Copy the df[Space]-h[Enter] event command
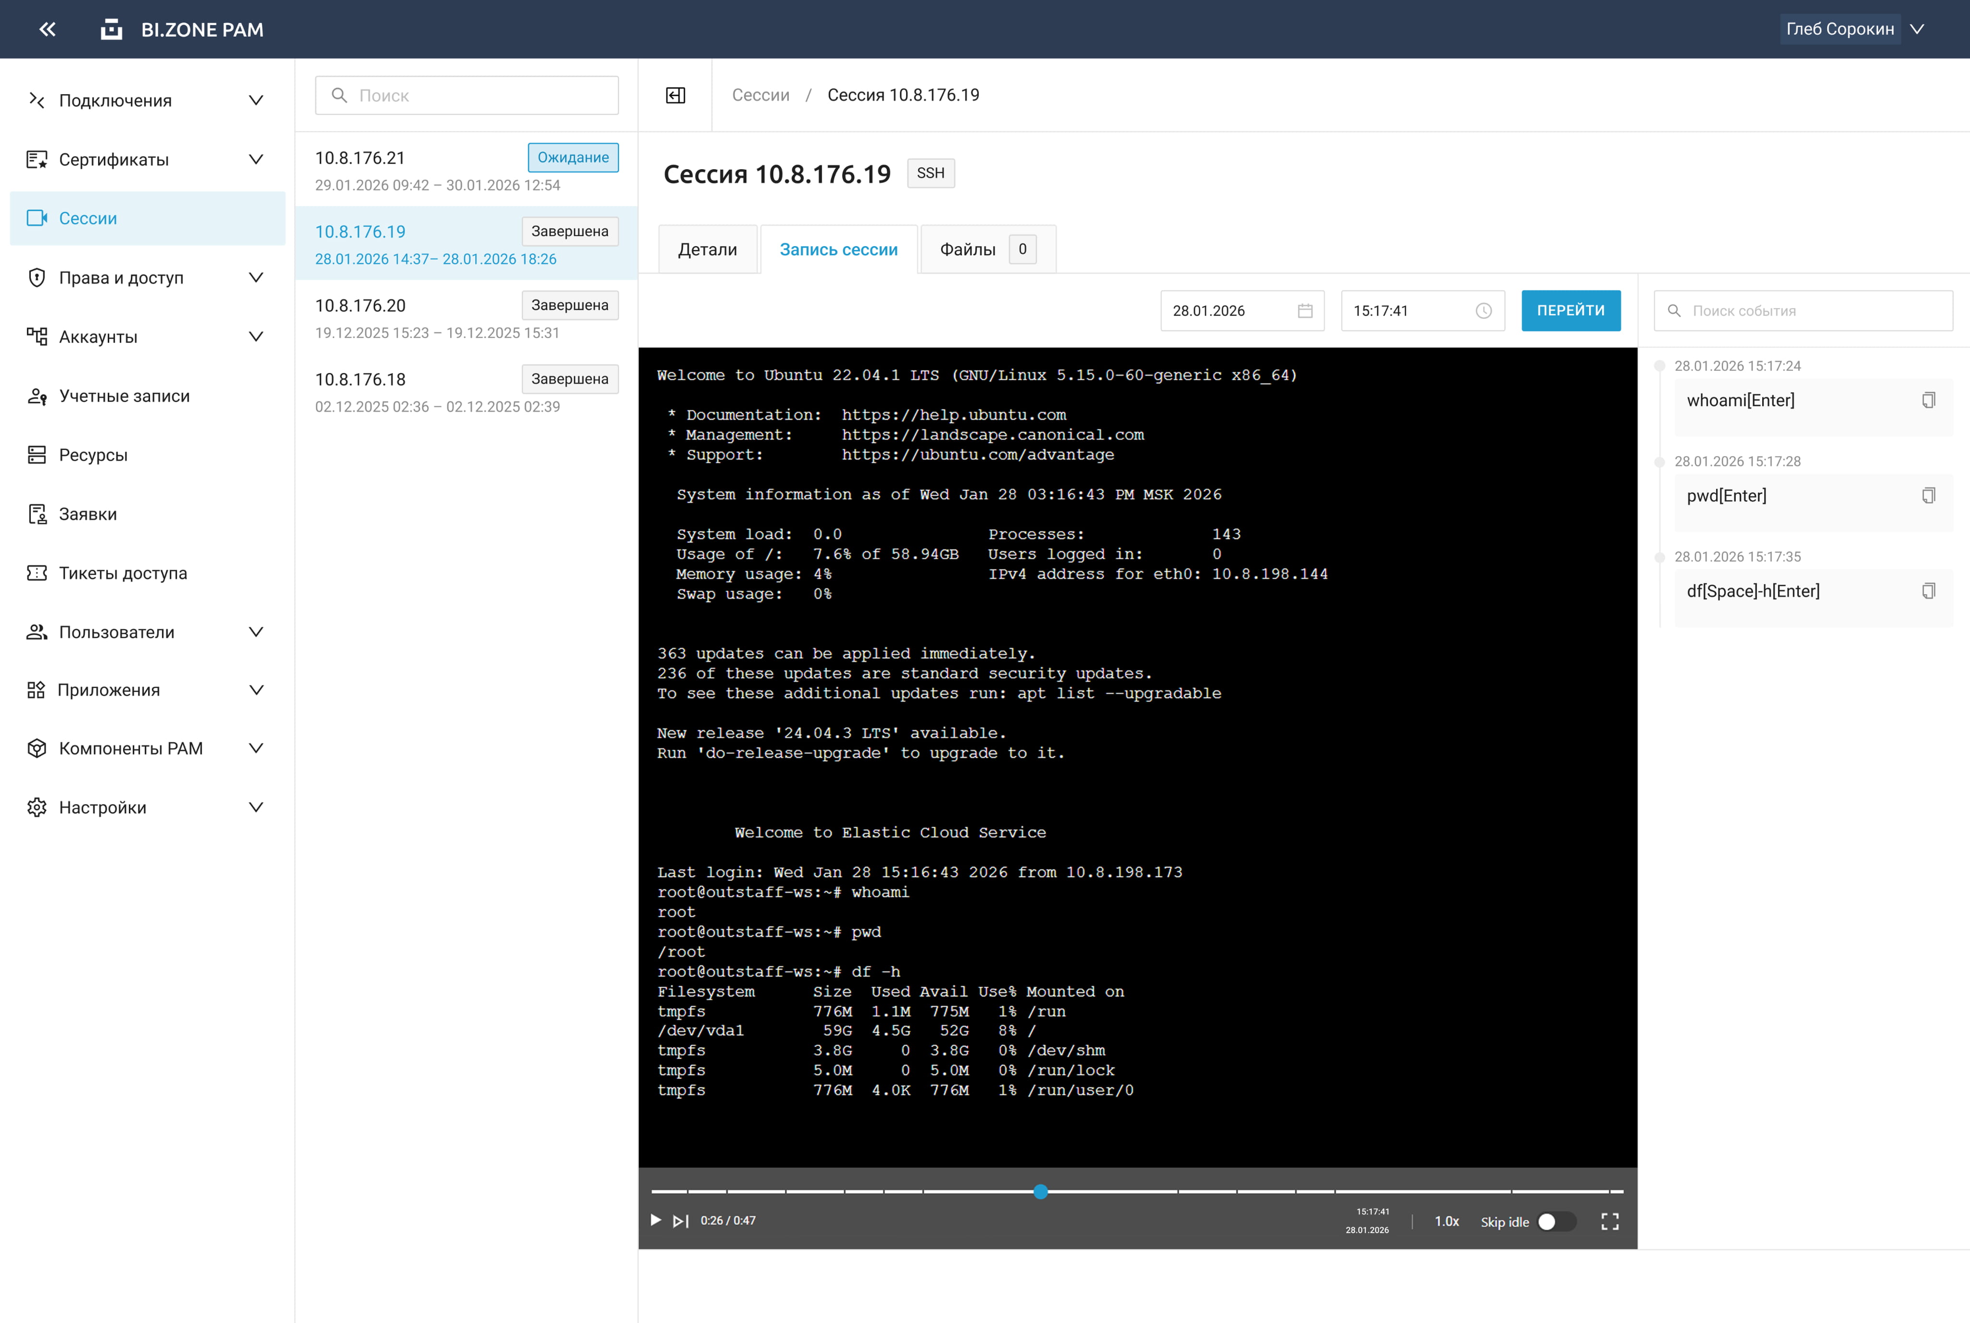 pyautogui.click(x=1928, y=591)
